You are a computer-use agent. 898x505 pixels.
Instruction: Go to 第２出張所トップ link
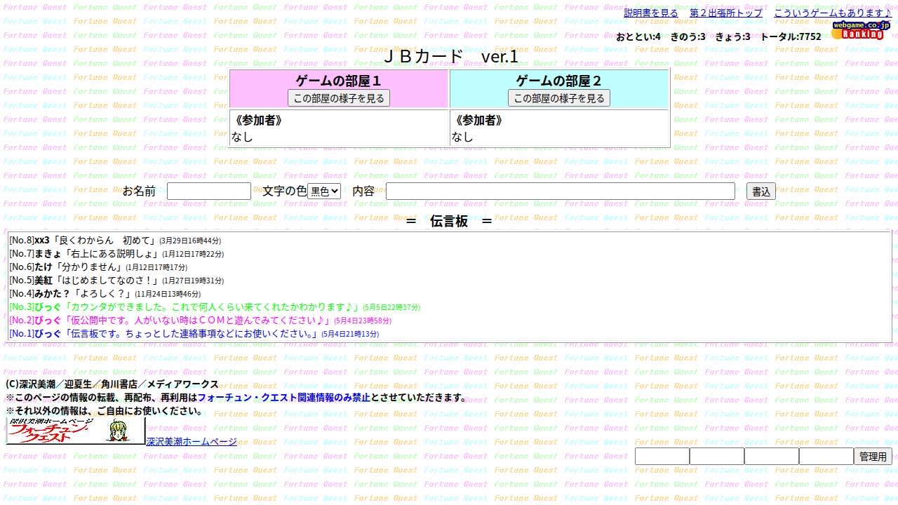(726, 13)
